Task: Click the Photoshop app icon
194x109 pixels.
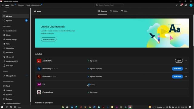Action: pos(39,69)
